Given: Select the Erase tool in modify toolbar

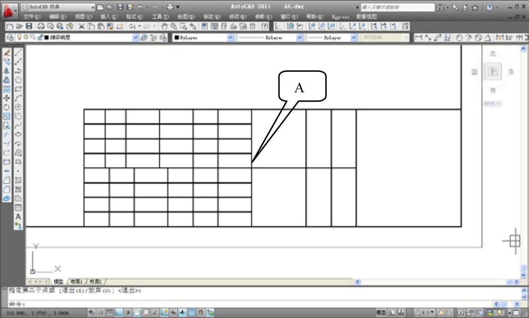Looking at the screenshot, I should pyautogui.click(x=6, y=53).
